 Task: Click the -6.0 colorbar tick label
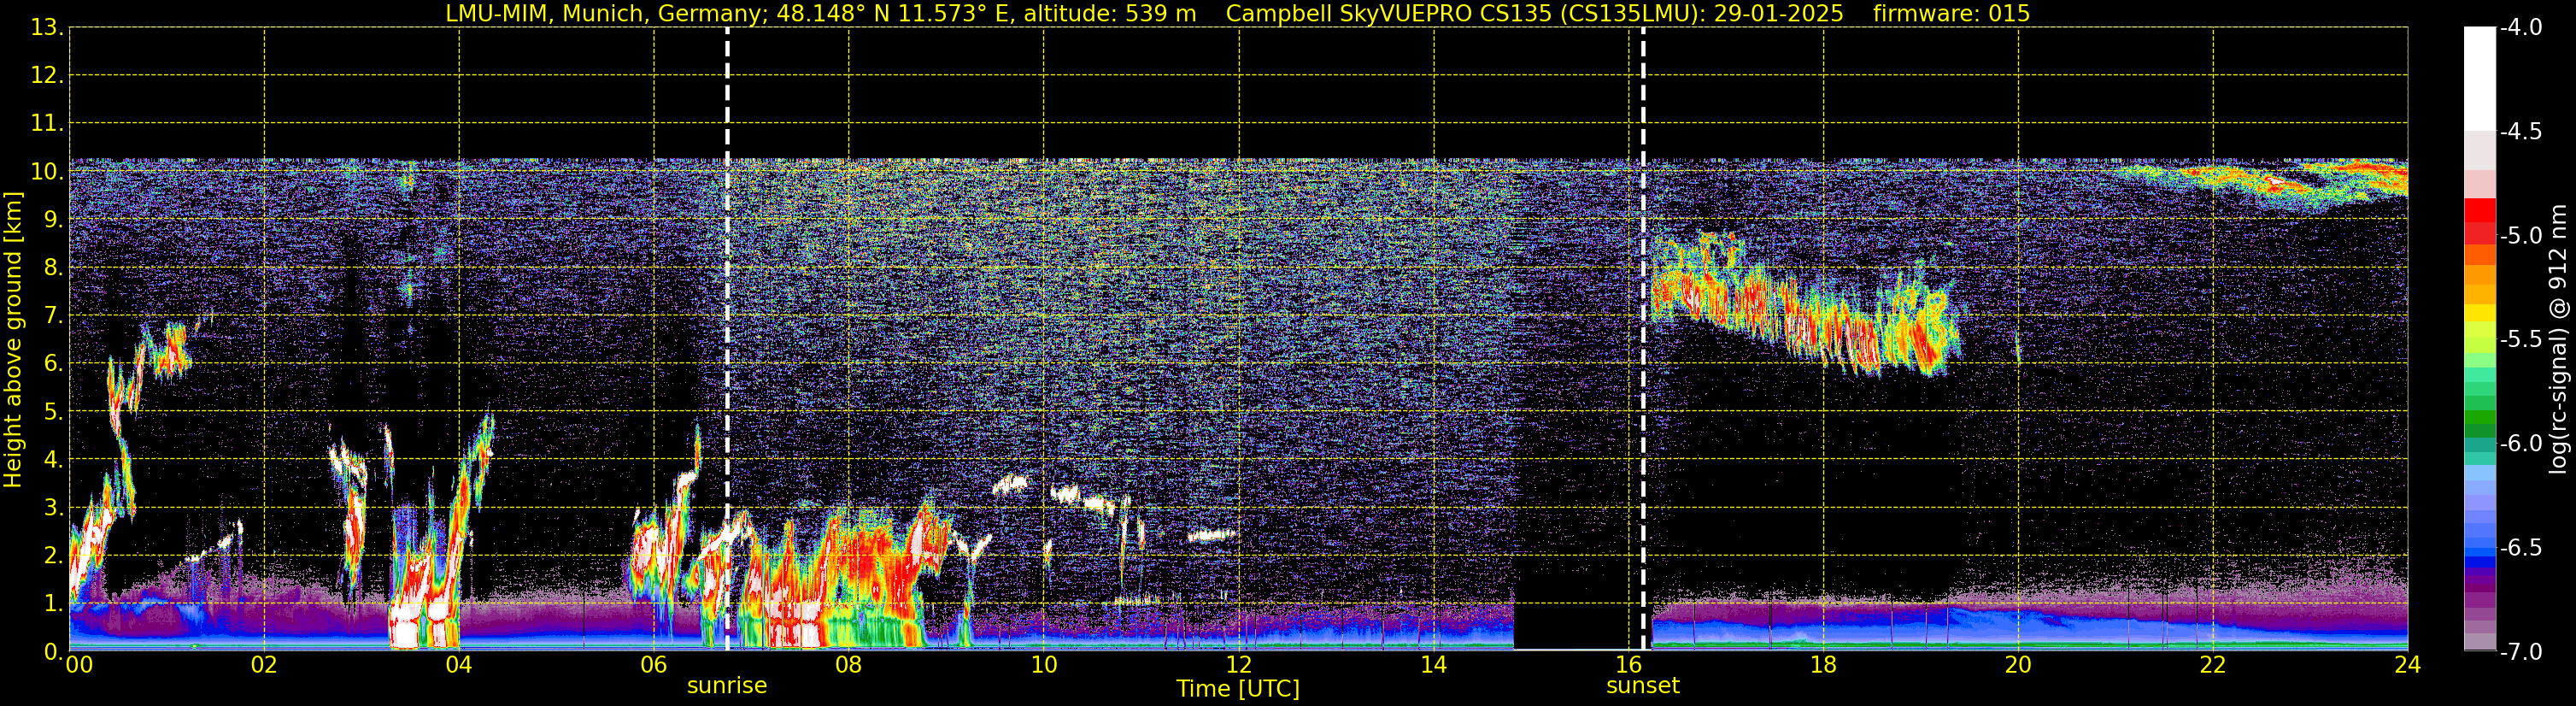(2520, 444)
